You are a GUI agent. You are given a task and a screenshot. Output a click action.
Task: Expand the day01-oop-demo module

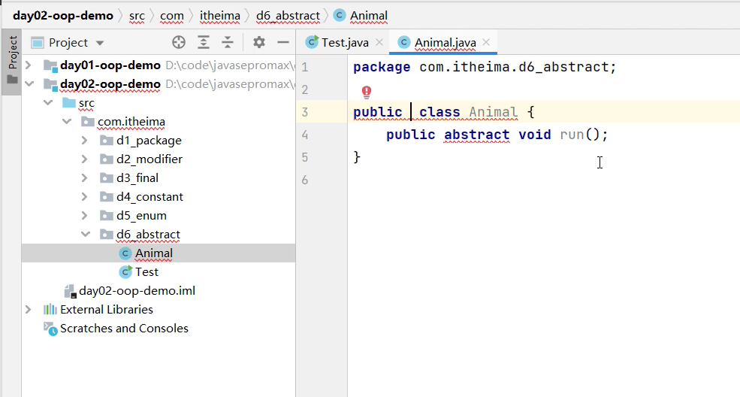pos(29,65)
